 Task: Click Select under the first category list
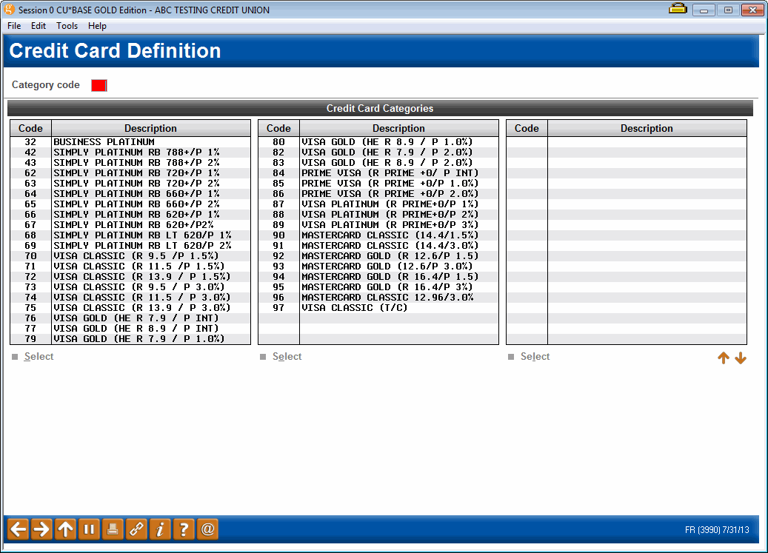point(39,357)
